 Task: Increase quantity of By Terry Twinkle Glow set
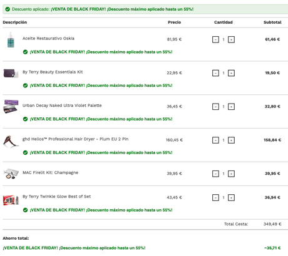point(231,197)
